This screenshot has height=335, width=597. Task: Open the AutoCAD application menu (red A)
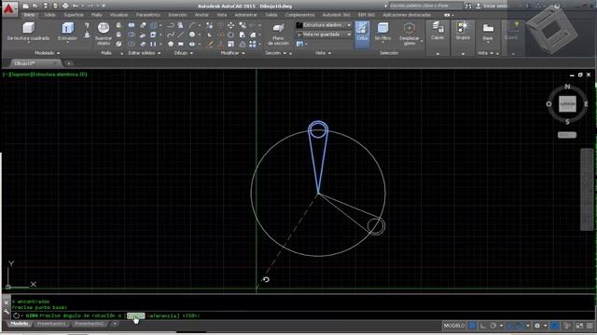9,8
